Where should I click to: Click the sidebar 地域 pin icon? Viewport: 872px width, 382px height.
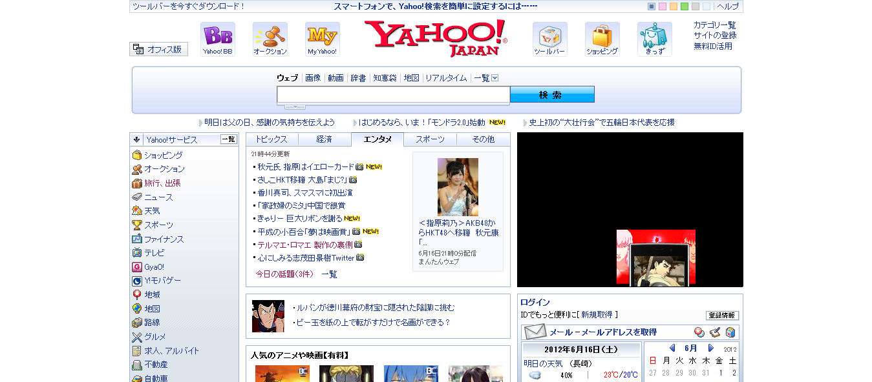(x=137, y=295)
